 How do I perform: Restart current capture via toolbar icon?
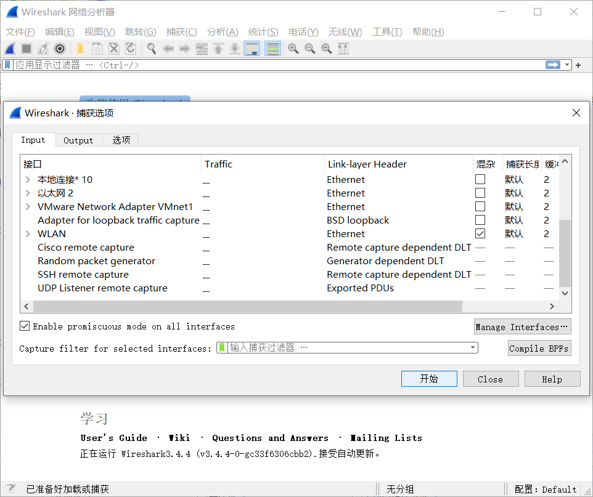pos(43,49)
